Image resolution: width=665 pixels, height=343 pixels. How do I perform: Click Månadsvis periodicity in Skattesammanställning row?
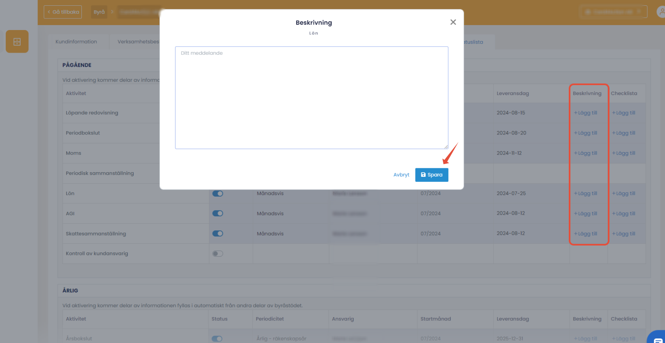pos(270,234)
